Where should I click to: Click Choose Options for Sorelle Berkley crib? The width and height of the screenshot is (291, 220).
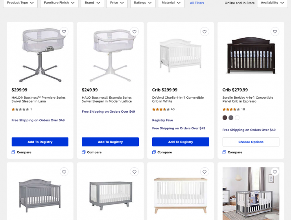pyautogui.click(x=251, y=142)
